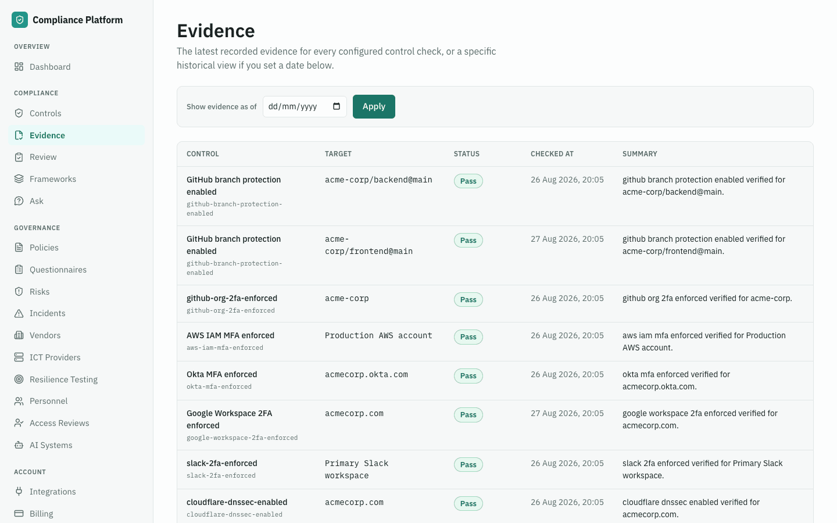837x523 pixels.
Task: Click the CONTROL column header
Action: tap(203, 154)
